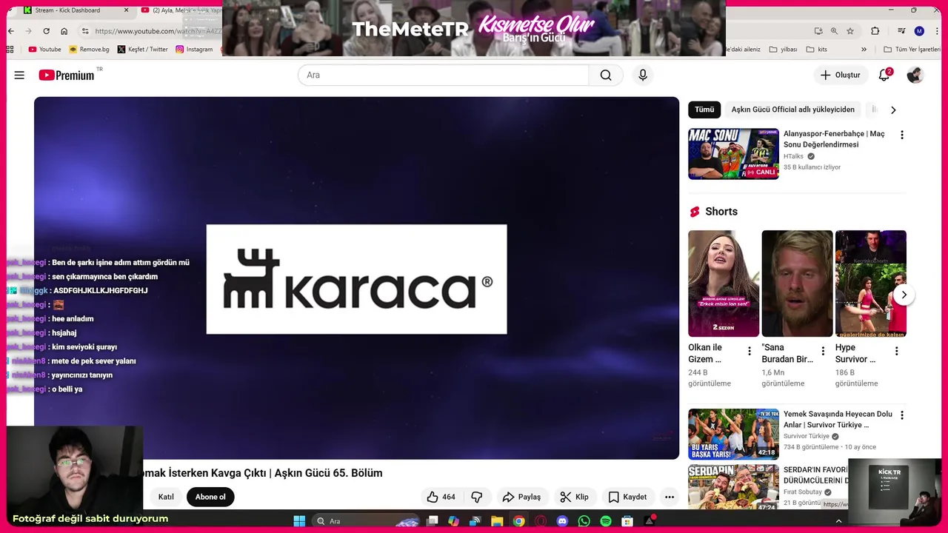Go back in browser history
The height and width of the screenshot is (533, 948).
coord(10,31)
